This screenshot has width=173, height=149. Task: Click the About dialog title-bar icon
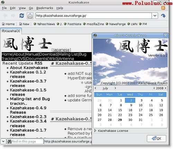pos(95,35)
